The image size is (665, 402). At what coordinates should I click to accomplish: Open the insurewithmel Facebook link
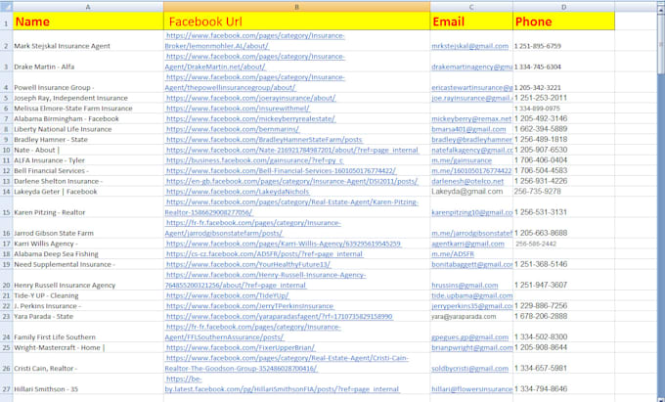[x=238, y=109]
